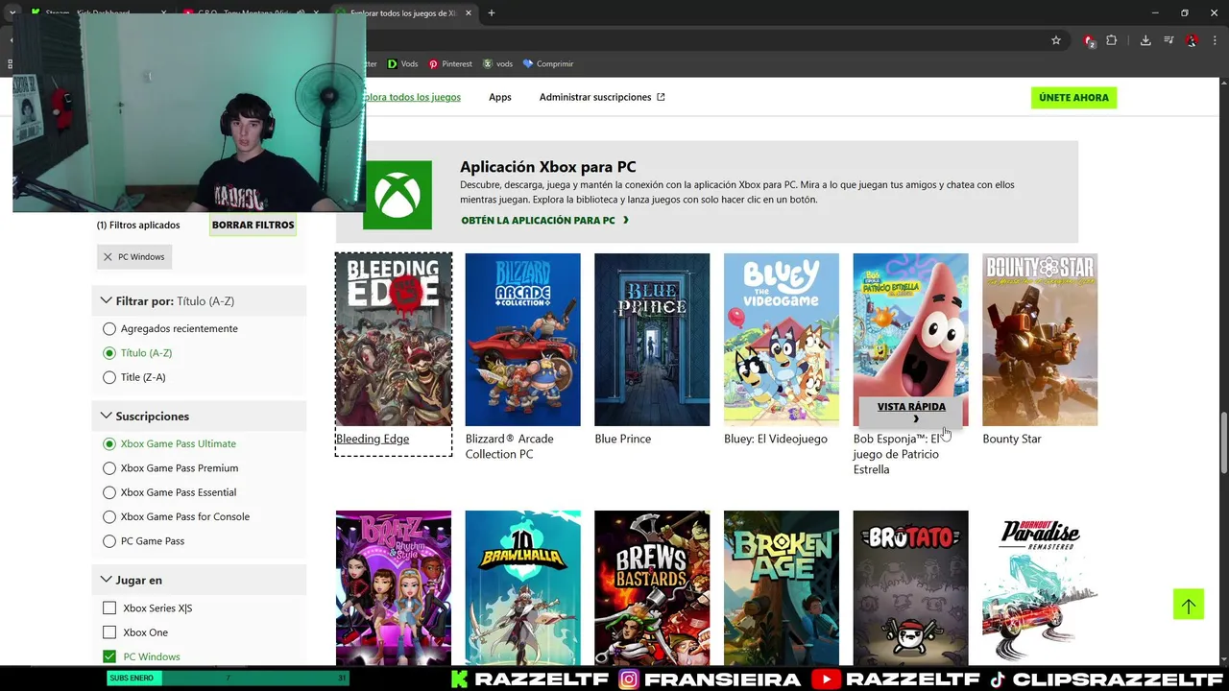
Task: Open the lowercase vods bookmark
Action: pos(498,63)
